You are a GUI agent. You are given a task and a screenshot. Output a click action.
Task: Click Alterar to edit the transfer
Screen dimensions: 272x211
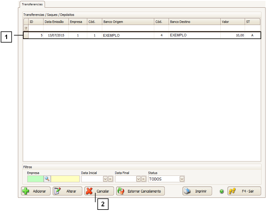pyautogui.click(x=67, y=191)
